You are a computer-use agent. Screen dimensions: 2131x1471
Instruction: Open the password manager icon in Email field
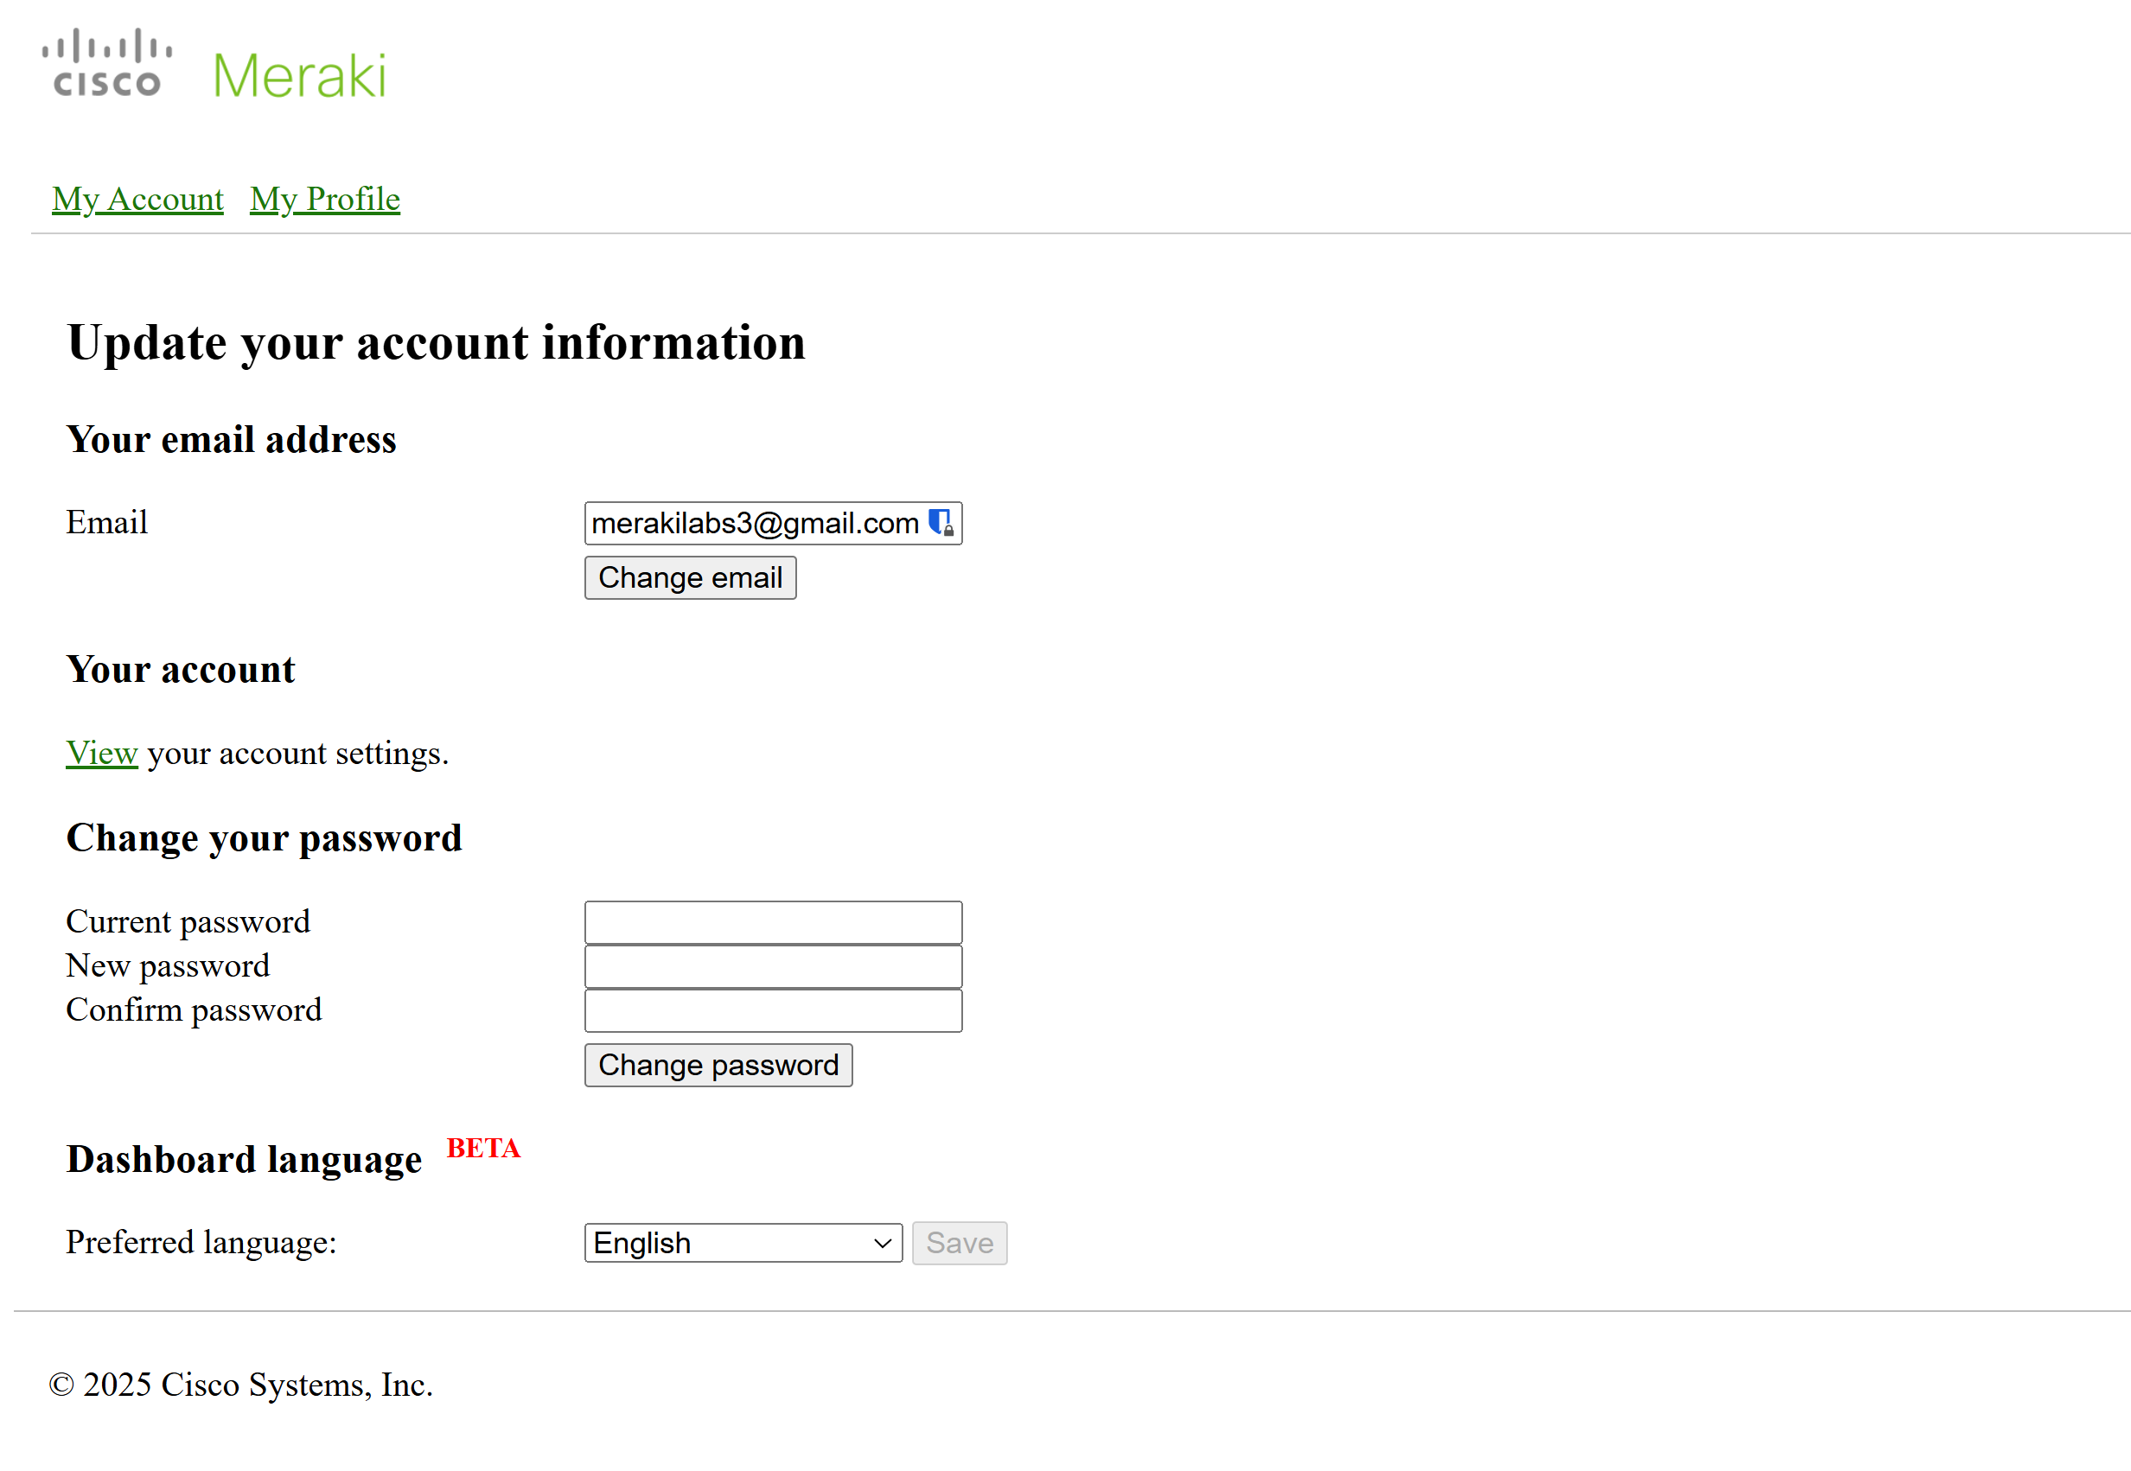tap(941, 523)
